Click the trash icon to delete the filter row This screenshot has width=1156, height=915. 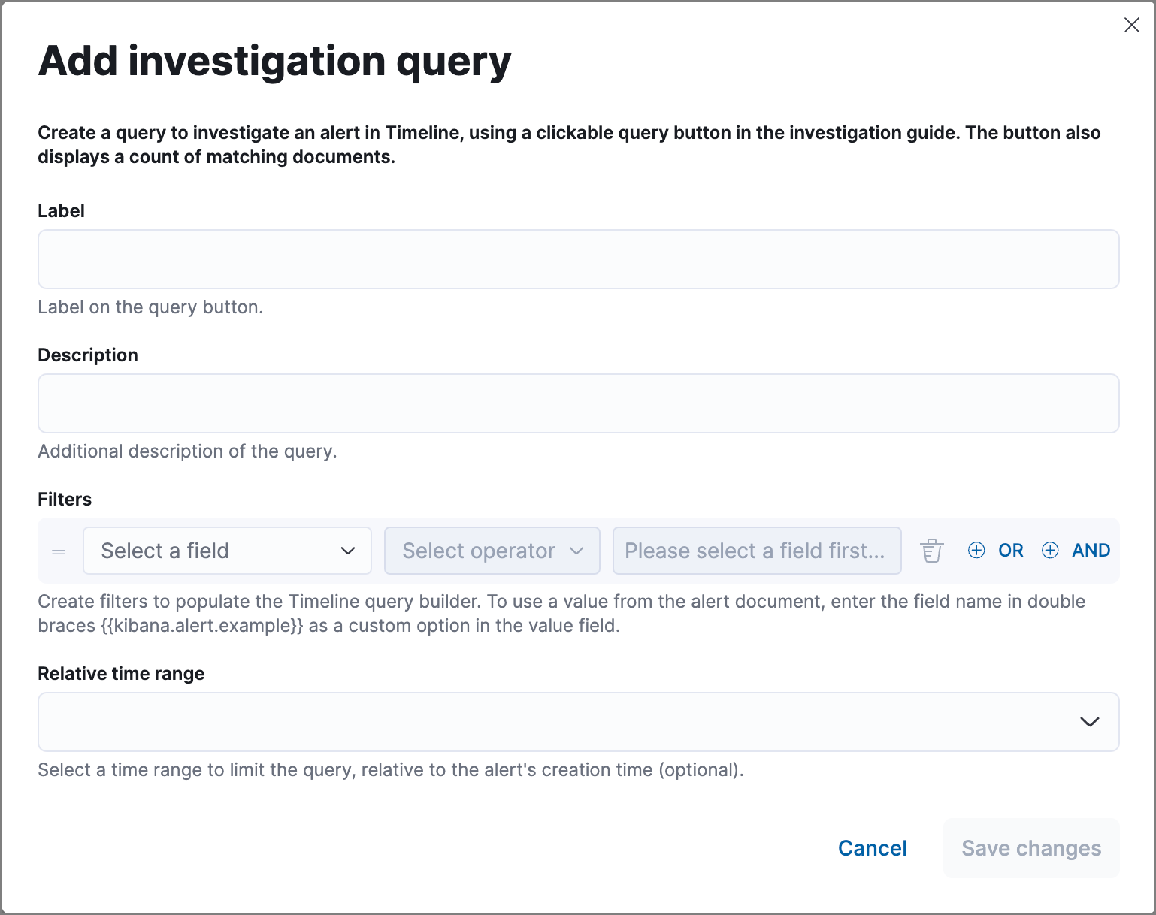(x=931, y=551)
